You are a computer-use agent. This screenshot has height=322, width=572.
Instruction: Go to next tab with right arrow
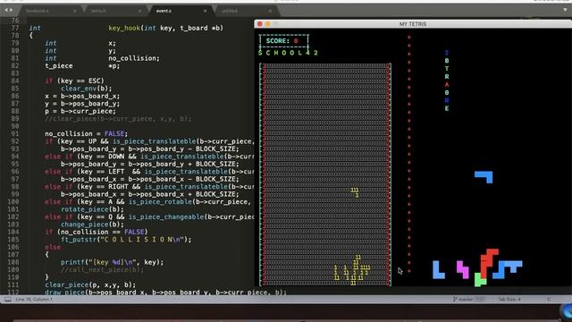tap(12, 11)
